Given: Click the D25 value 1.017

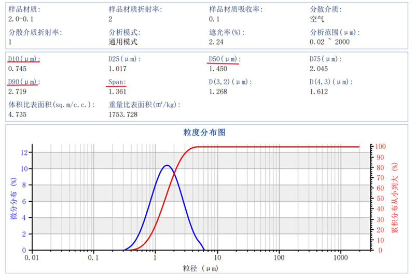Looking at the screenshot, I should [x=117, y=69].
